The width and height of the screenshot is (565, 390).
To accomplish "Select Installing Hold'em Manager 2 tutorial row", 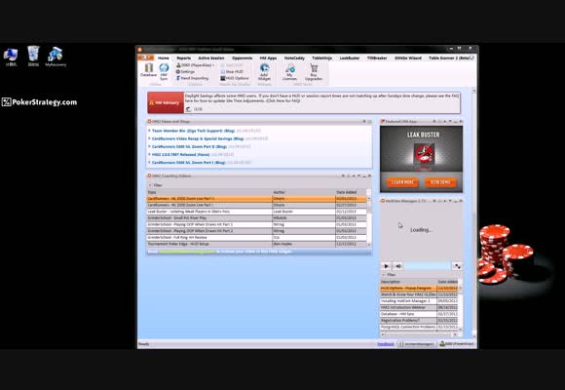I will coord(419,301).
